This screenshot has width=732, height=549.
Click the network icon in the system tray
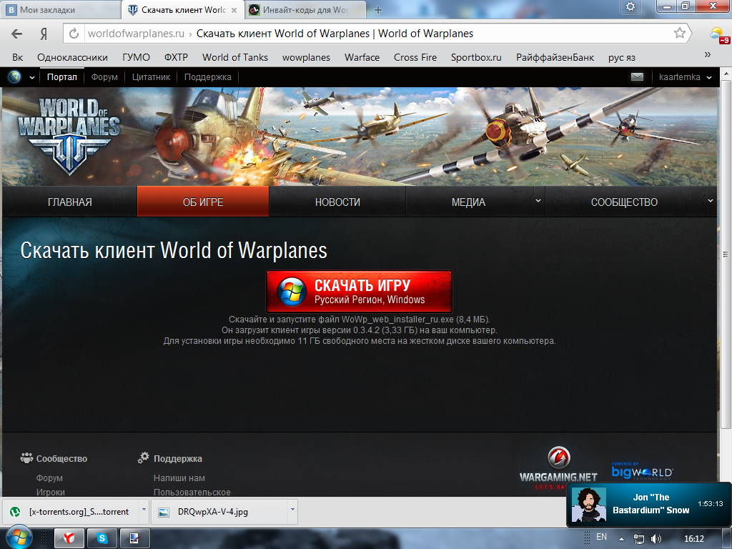click(x=638, y=539)
